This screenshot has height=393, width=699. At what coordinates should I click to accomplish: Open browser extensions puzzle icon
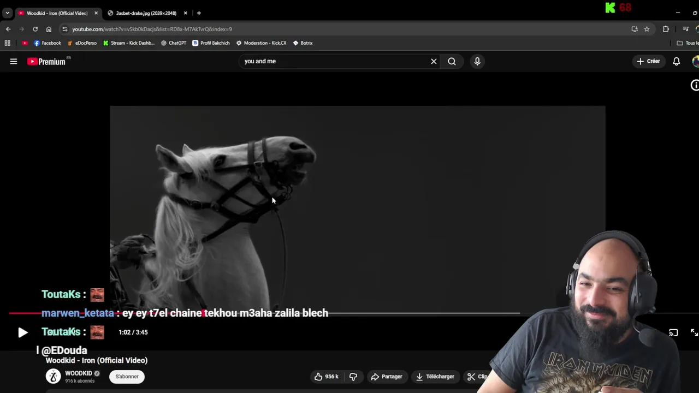[x=666, y=29]
